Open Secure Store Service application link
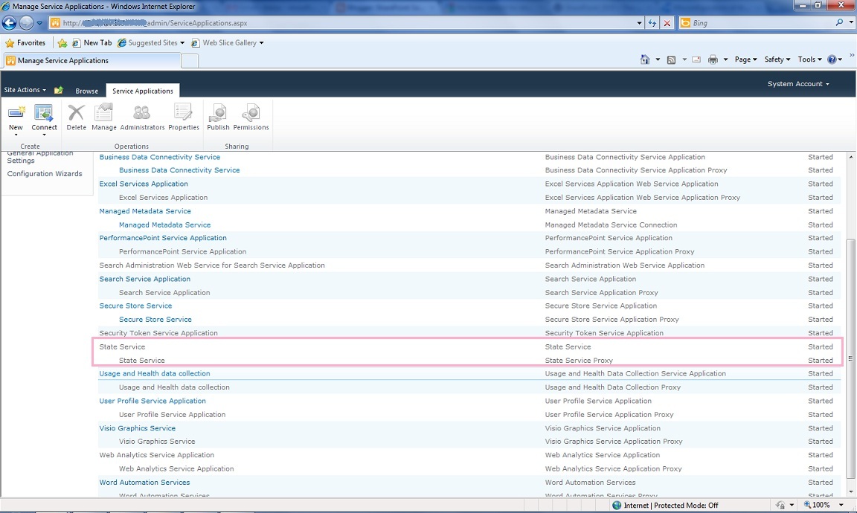857x513 pixels. pyautogui.click(x=135, y=306)
